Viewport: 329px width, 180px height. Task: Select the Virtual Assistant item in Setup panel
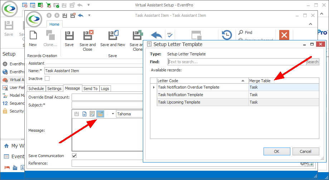[x=13, y=80]
